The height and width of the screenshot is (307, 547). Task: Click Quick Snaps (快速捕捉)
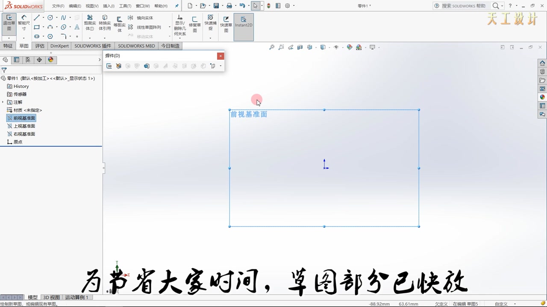coord(210,23)
